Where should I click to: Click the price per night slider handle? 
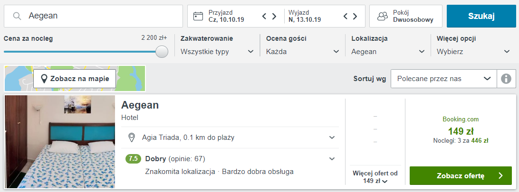coord(162,52)
